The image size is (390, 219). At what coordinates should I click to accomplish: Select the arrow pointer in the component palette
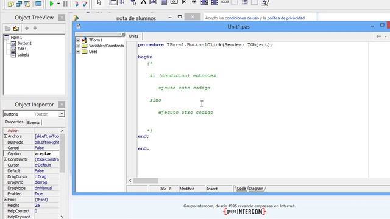[99, 2]
